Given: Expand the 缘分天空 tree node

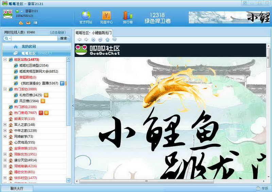Looking at the screenshot, I should click(x=5, y=160).
